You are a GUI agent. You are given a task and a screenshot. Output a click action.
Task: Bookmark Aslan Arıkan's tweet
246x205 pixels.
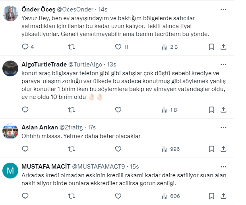click(212, 149)
